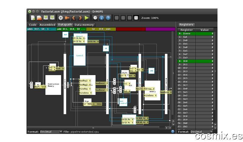Viewport: 243px width, 142px height.
Task: Click the auto-adjust zoom icon beside Zoom label
Action: point(136,18)
